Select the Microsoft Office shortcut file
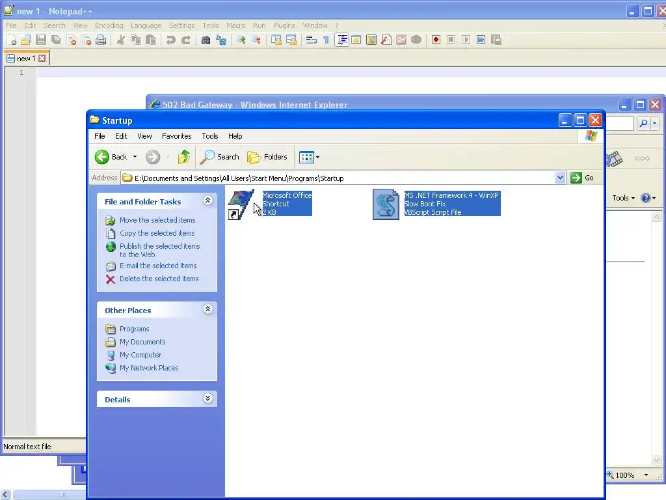This screenshot has height=500, width=666. click(270, 204)
